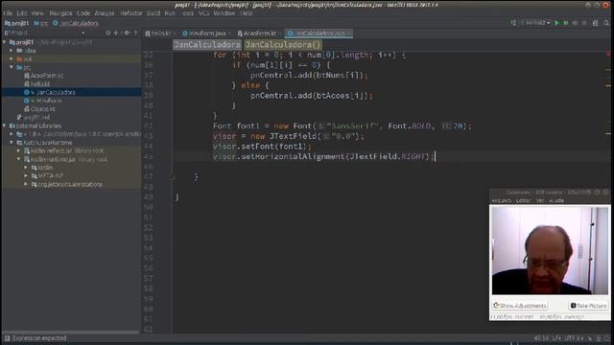Collapse the External Libraries node
Screen dimensions: 614x345
pyautogui.click(x=5, y=126)
